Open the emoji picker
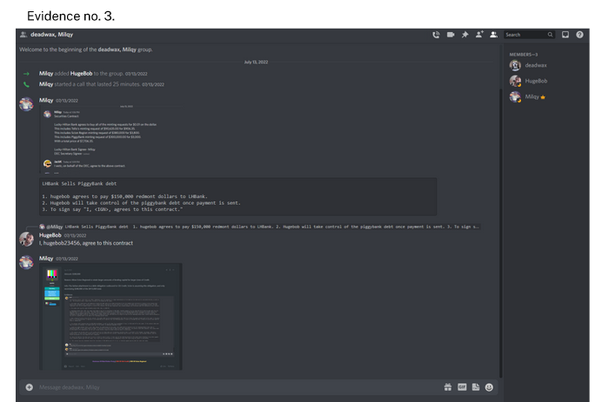 pos(489,387)
